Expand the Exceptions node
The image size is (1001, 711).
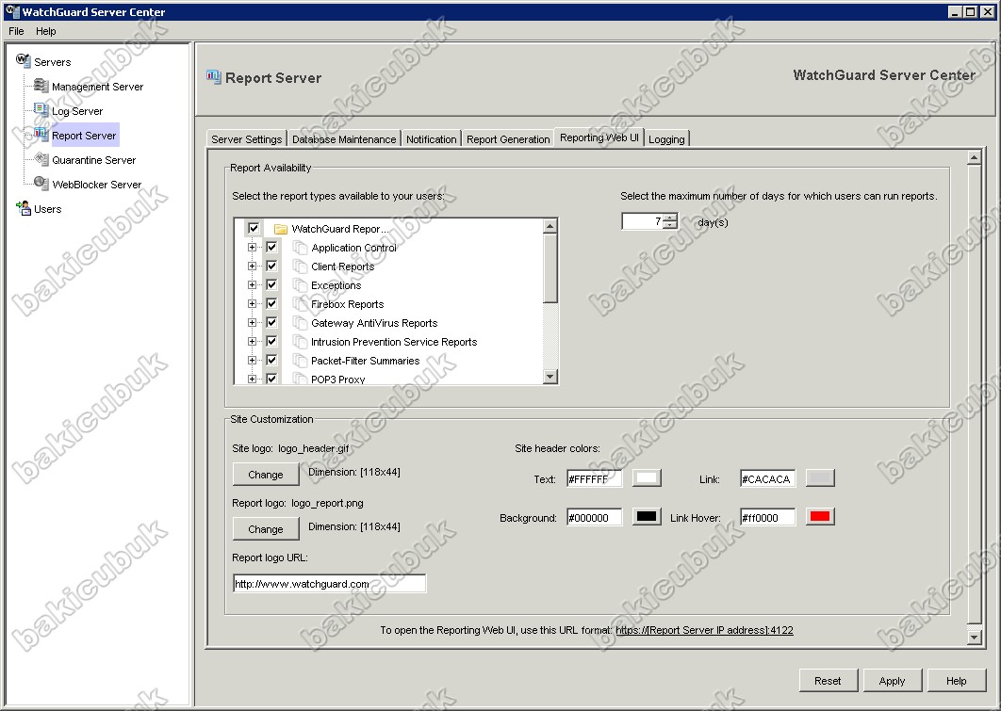pyautogui.click(x=253, y=285)
